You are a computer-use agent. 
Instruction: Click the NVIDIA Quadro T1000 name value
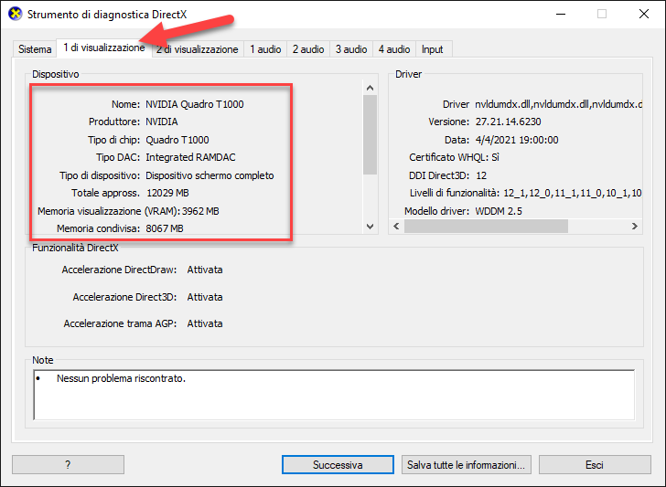tap(195, 104)
